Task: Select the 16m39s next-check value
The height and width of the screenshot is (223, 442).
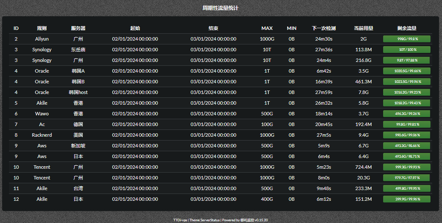Action: pos(323,82)
